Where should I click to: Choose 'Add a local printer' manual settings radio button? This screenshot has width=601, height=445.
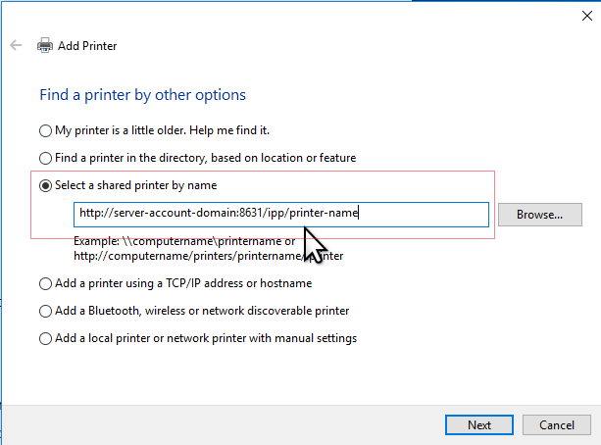(45, 338)
